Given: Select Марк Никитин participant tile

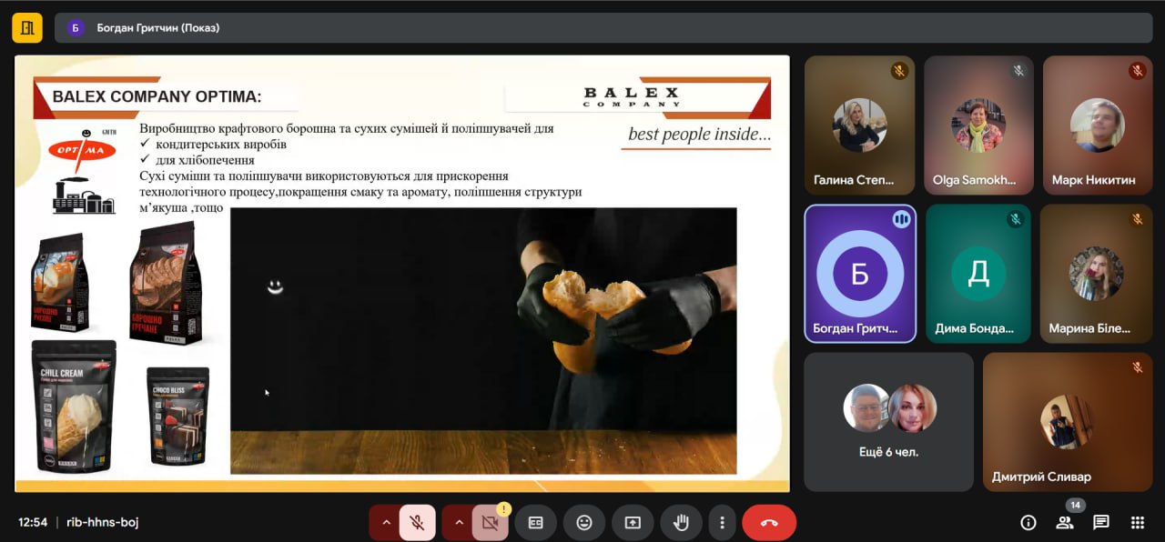Looking at the screenshot, I should (x=1097, y=125).
